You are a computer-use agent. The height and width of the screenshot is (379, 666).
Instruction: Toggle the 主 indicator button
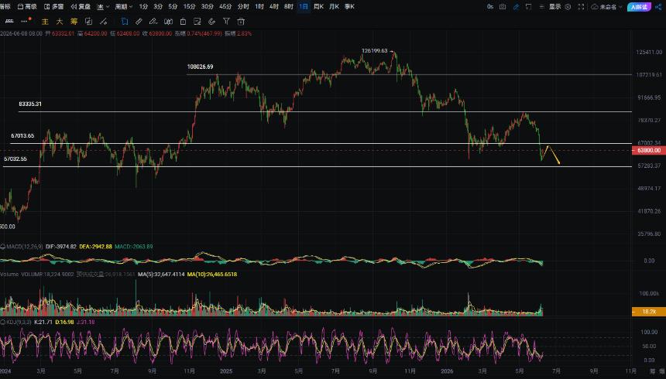(45, 21)
